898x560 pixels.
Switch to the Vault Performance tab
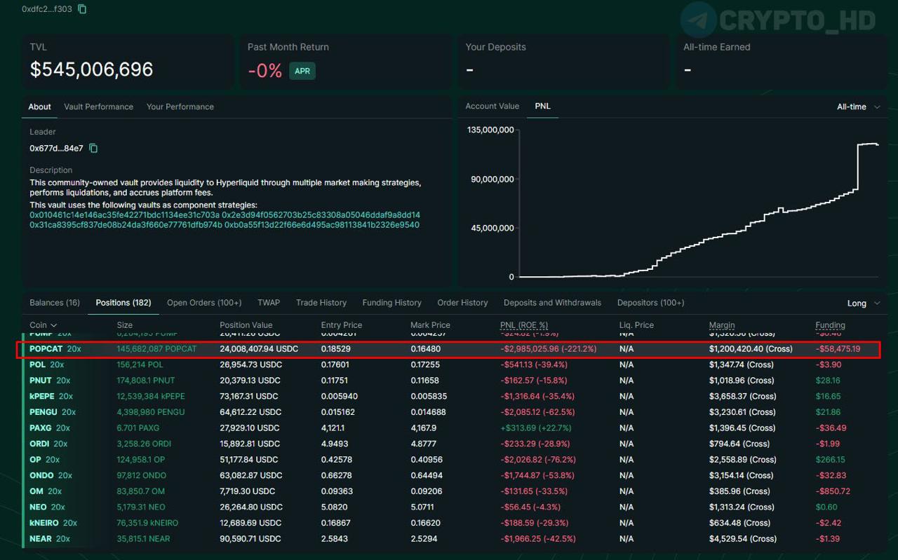pos(98,107)
